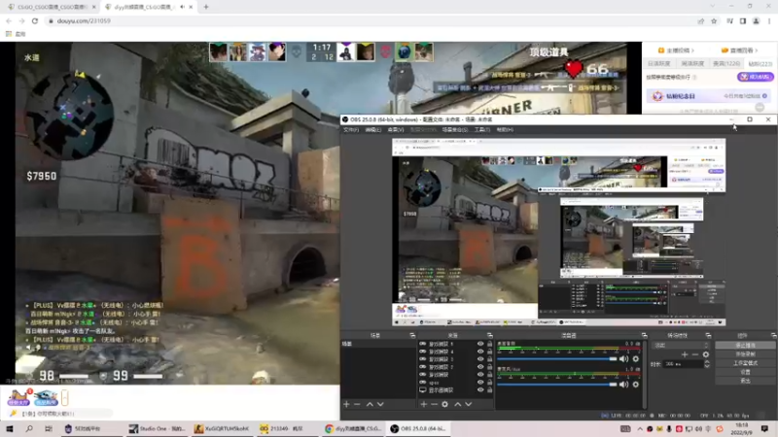Remove transition with Scene Transitions minus icon
This screenshot has height=437, width=778.
(695, 354)
